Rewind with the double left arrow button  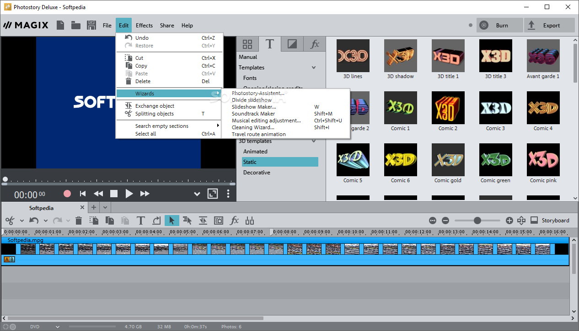pyautogui.click(x=98, y=194)
